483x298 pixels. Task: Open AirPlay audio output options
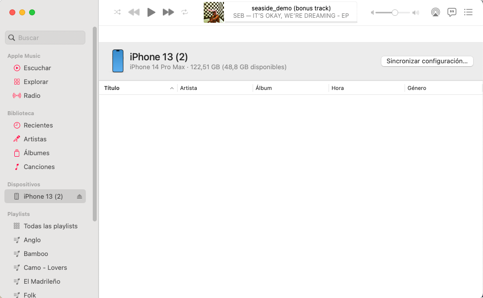coord(435,12)
